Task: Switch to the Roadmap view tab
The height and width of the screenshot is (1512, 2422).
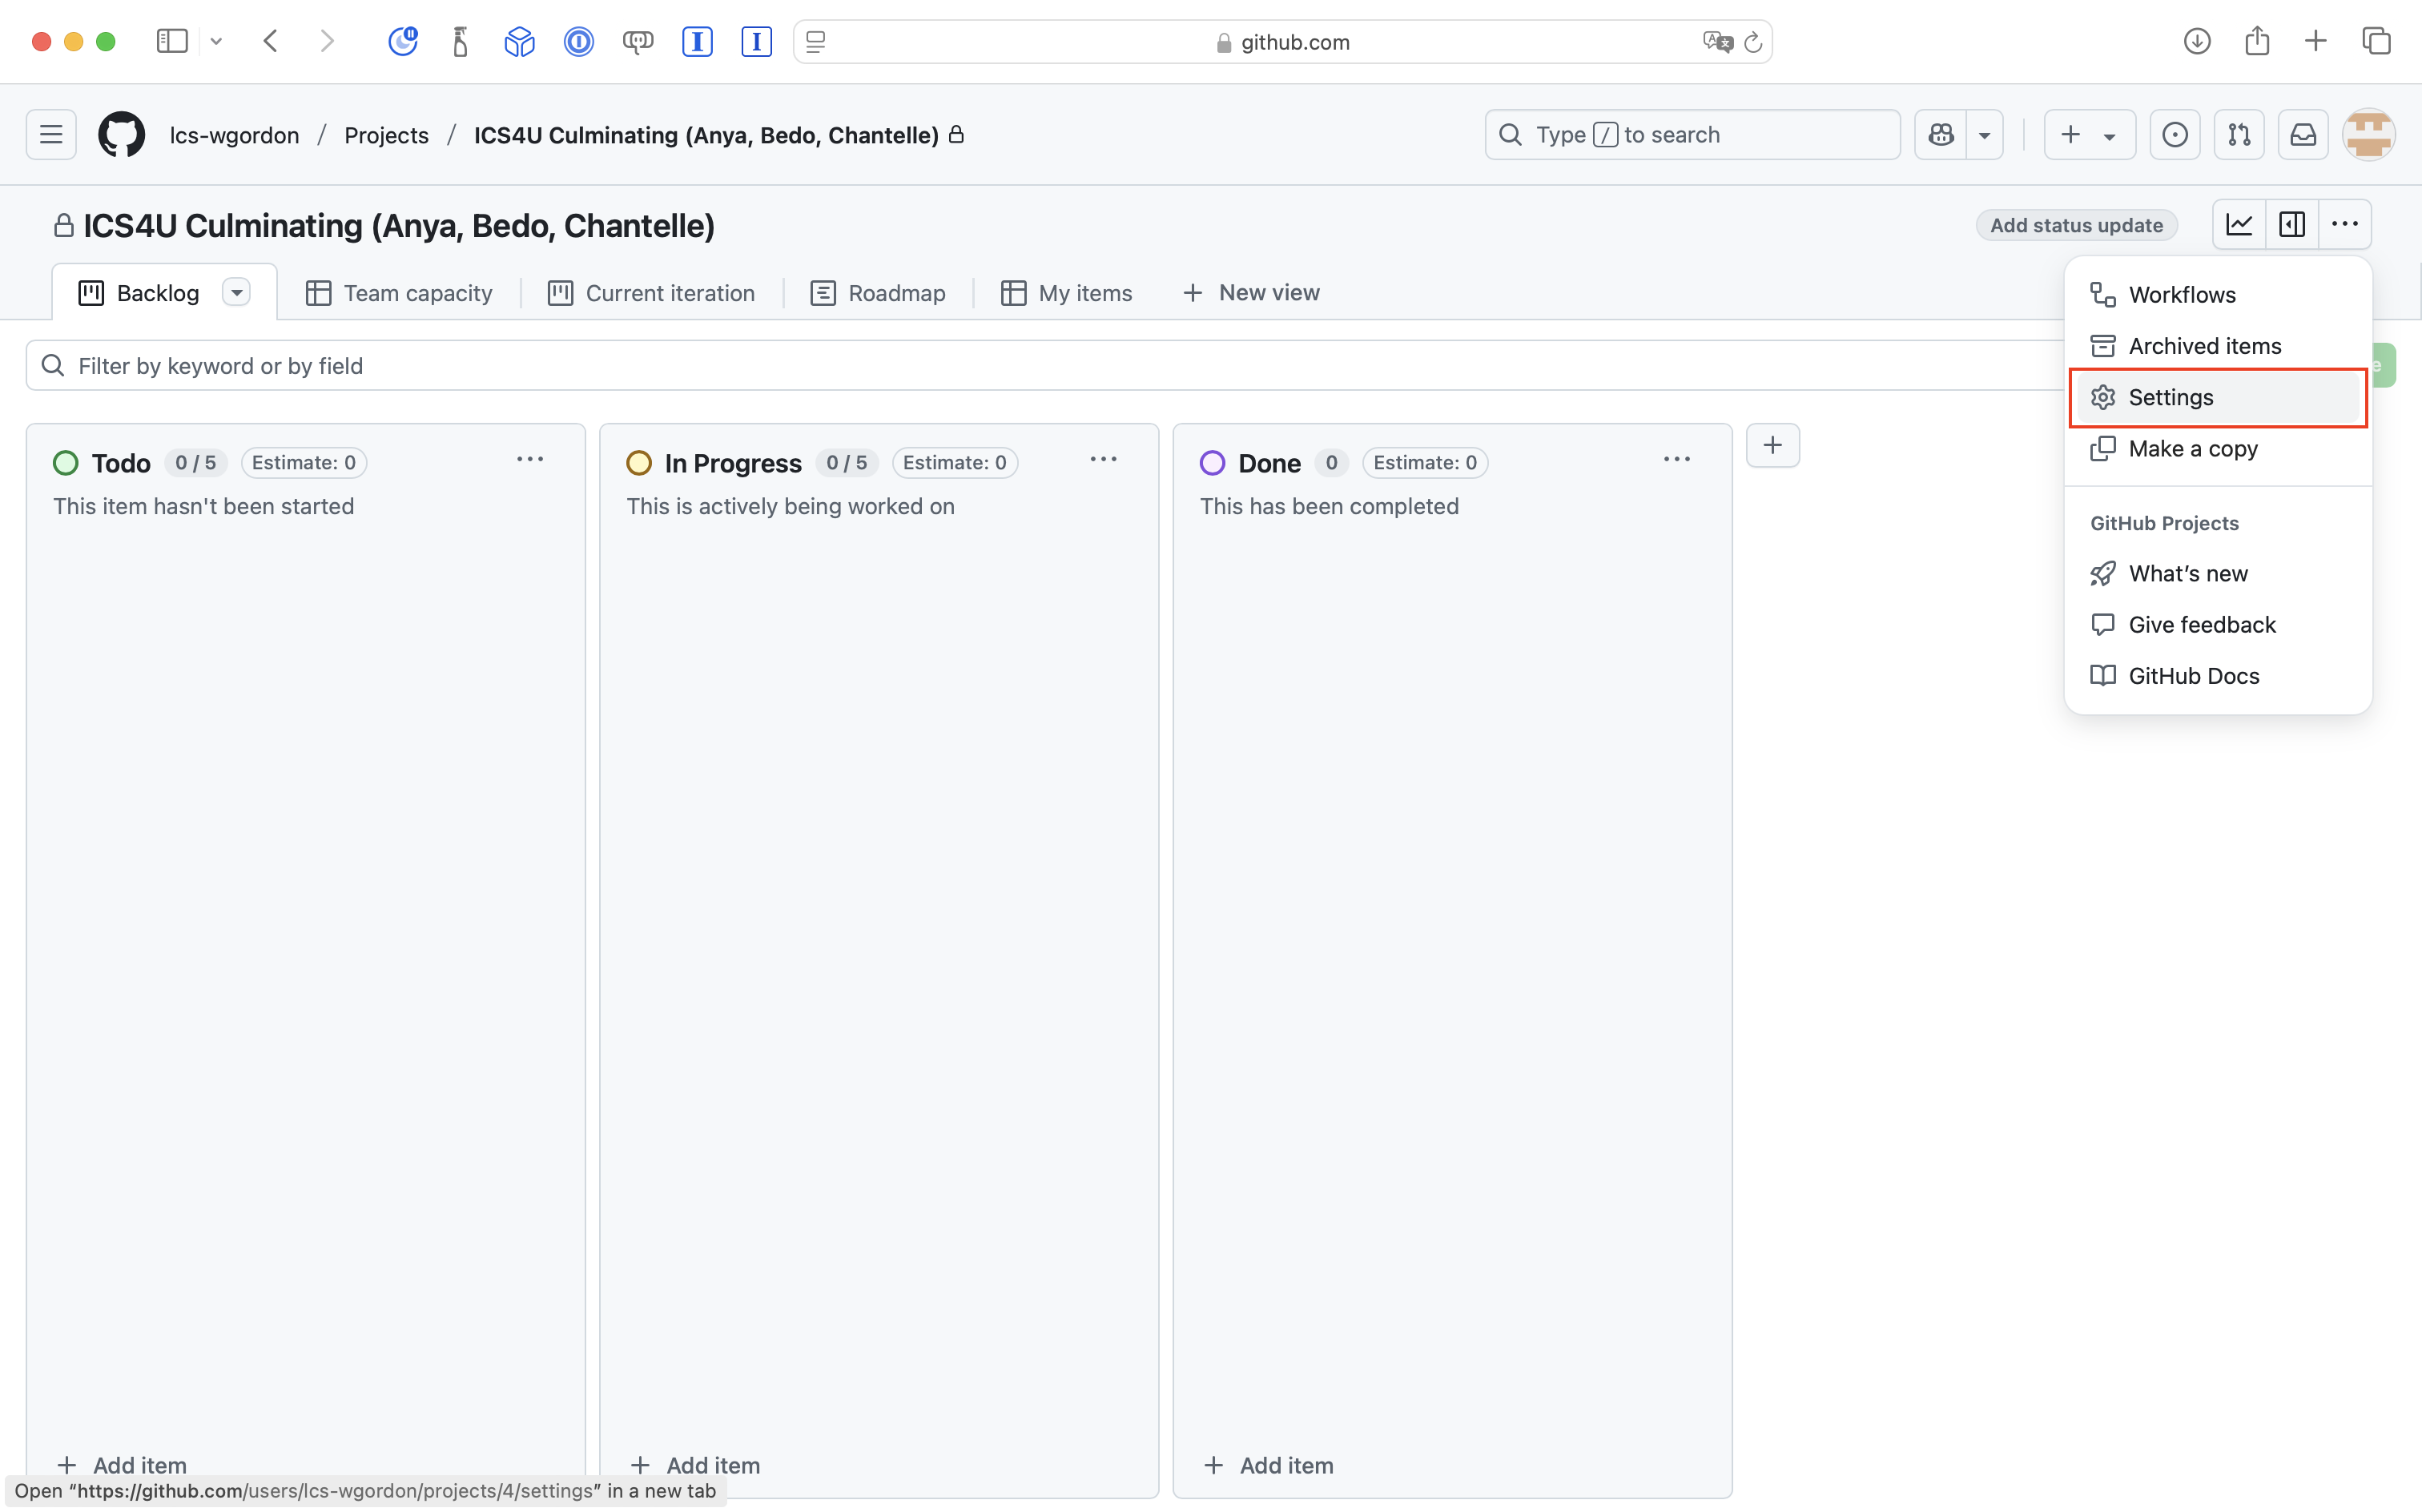Action: click(878, 293)
